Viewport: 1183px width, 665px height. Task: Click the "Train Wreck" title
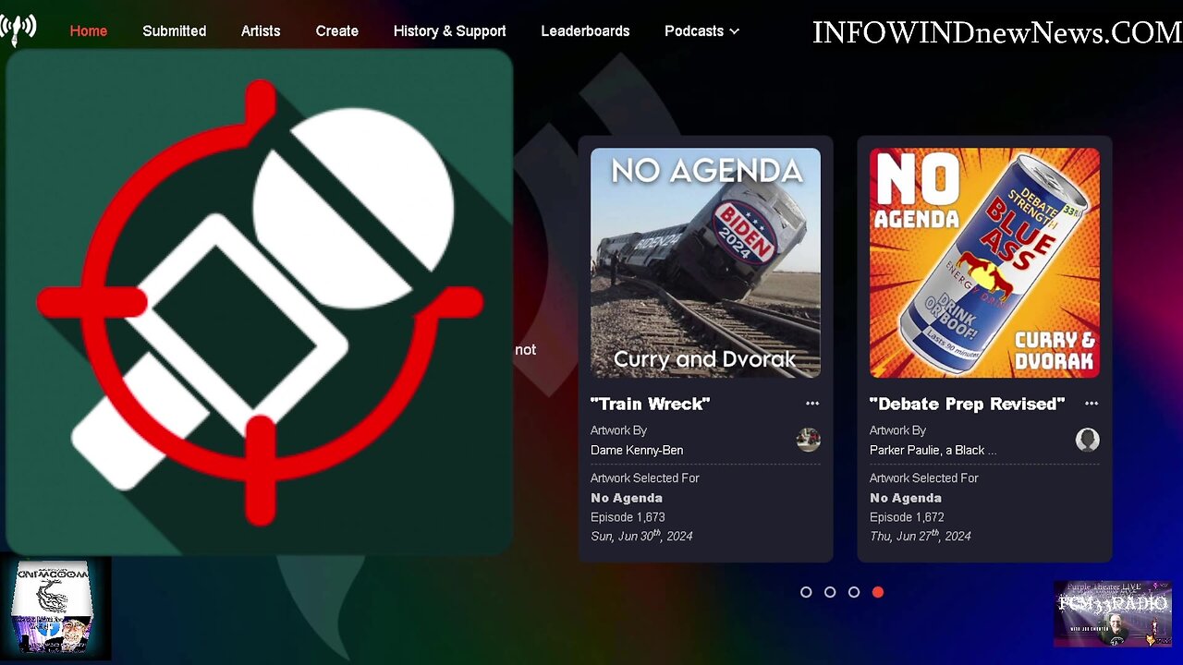(651, 404)
